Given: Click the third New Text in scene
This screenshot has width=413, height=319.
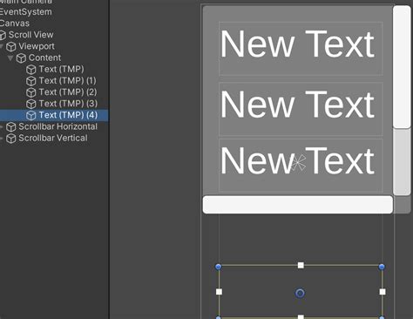Looking at the screenshot, I should (x=297, y=160).
